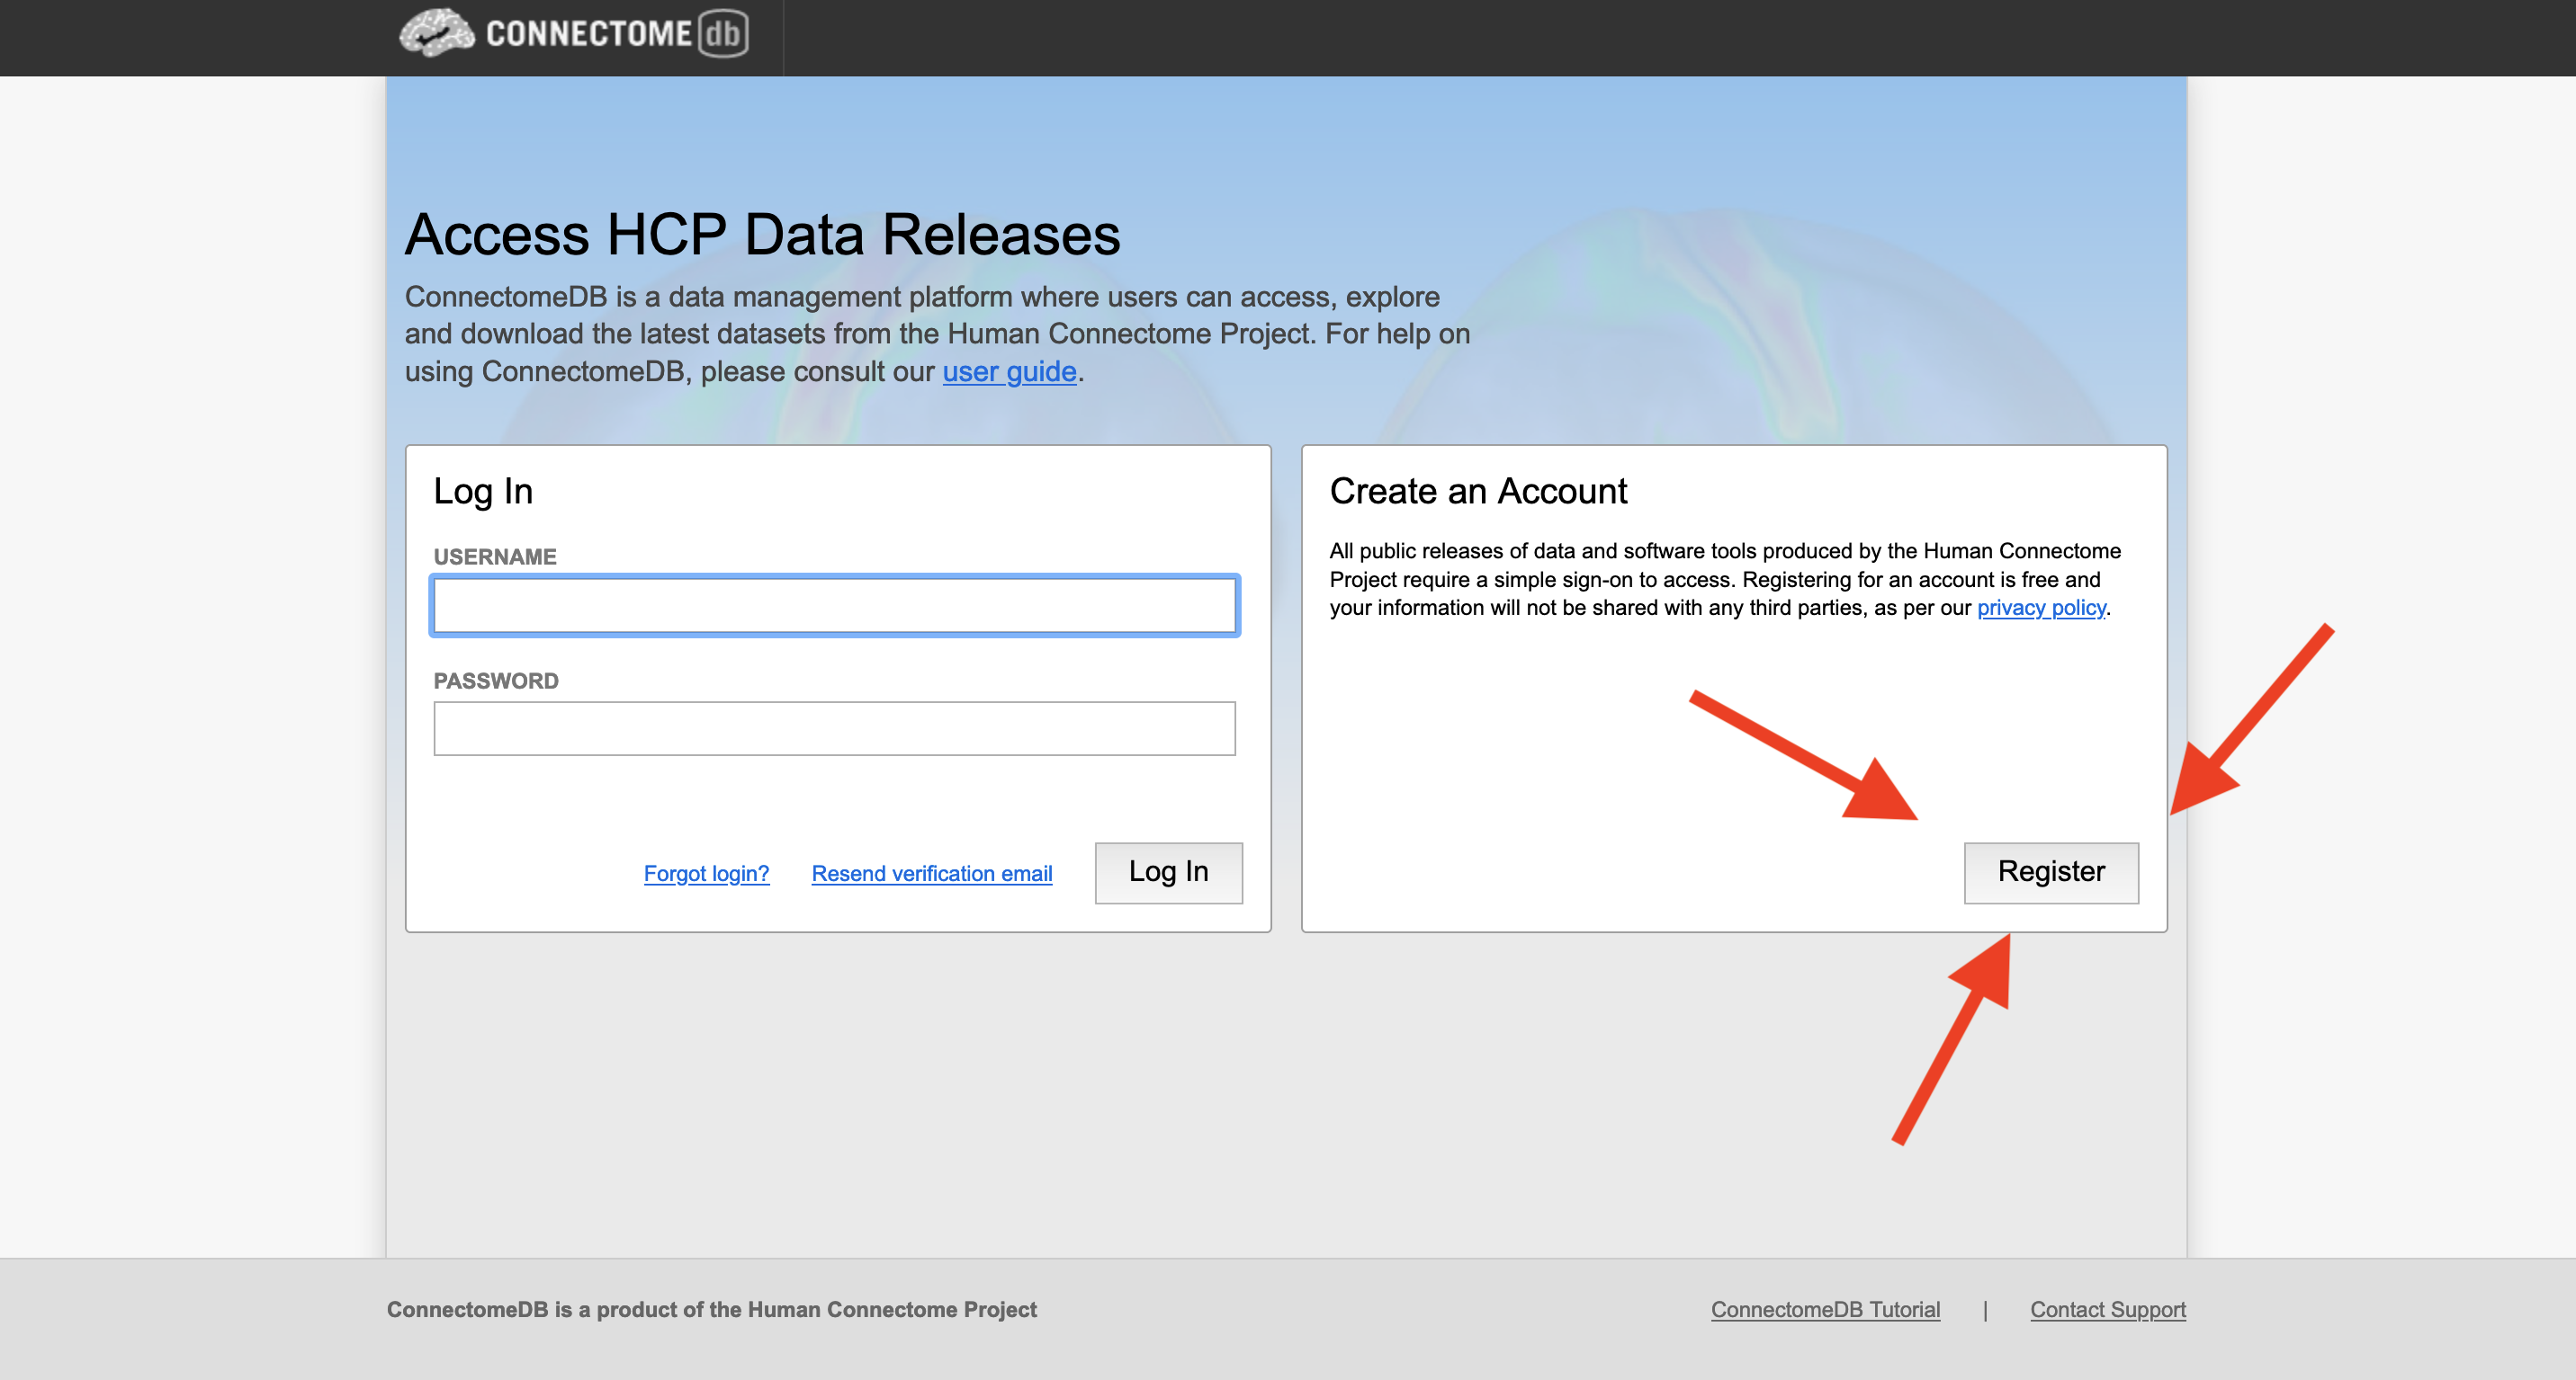Screen dimensions: 2576x1380
Task: Click the ConnectomeDB brain logo
Action: tap(574, 34)
